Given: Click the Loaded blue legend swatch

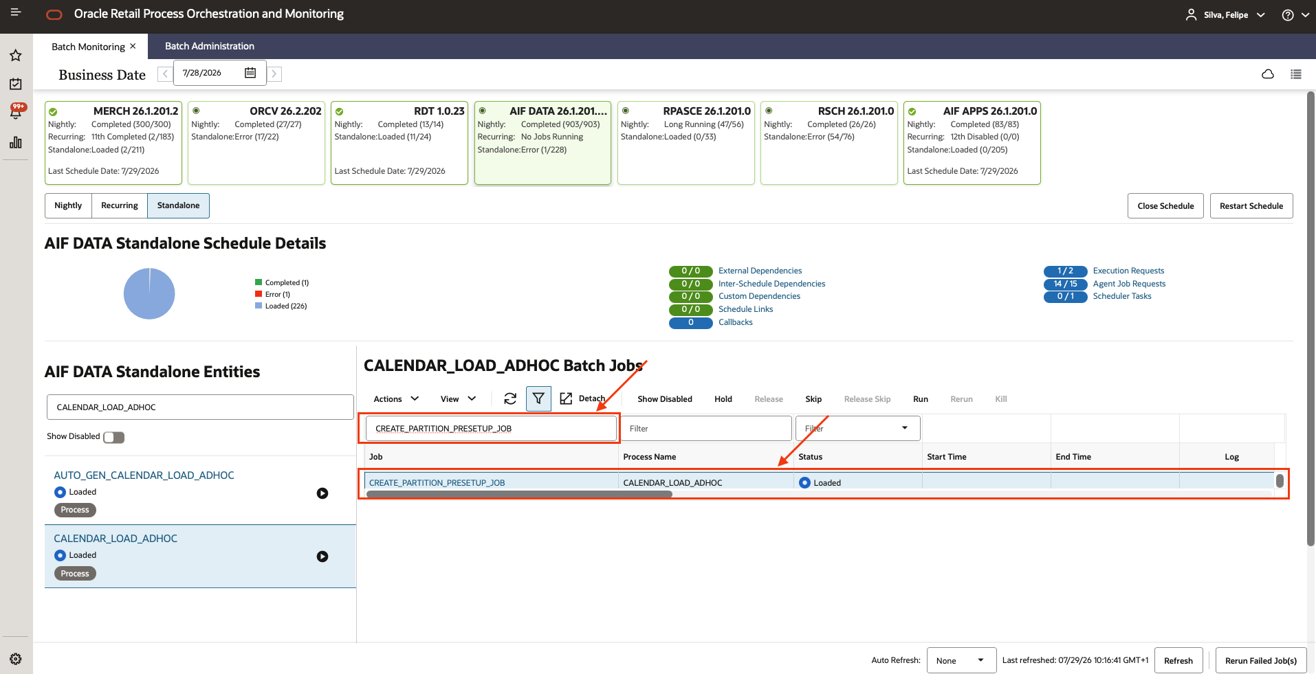Looking at the screenshot, I should [x=259, y=306].
